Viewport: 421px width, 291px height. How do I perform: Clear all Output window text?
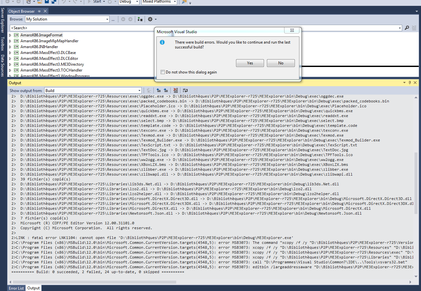(x=176, y=91)
